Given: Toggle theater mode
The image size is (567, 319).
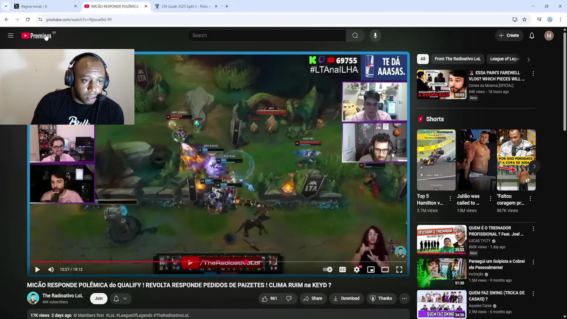Looking at the screenshot, I should (x=385, y=269).
